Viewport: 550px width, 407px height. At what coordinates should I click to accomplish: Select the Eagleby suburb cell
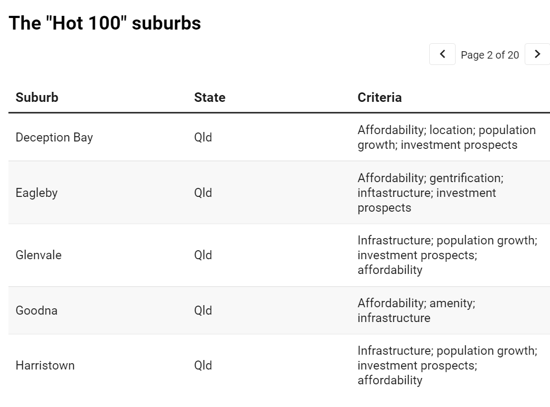tap(36, 193)
